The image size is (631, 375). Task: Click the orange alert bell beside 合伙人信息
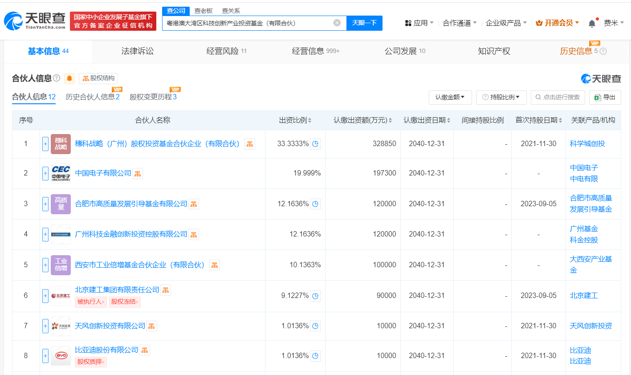[69, 78]
